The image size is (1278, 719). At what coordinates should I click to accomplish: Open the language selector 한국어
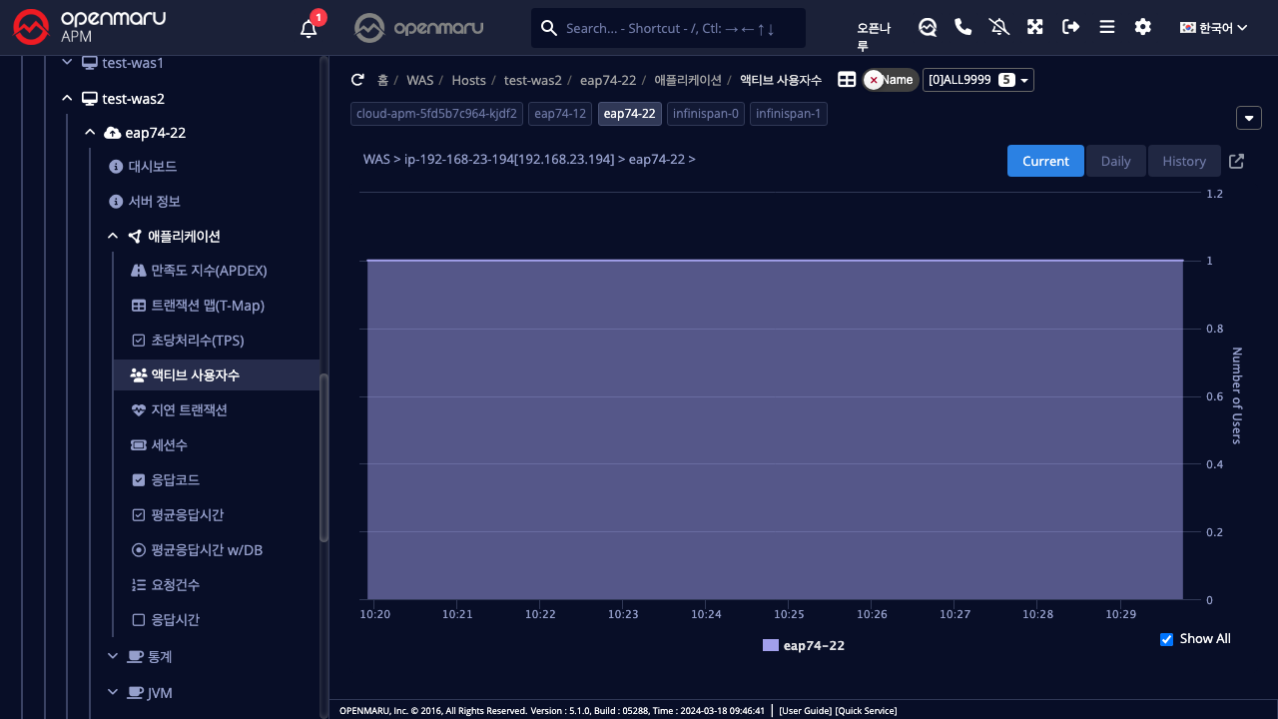(x=1213, y=28)
